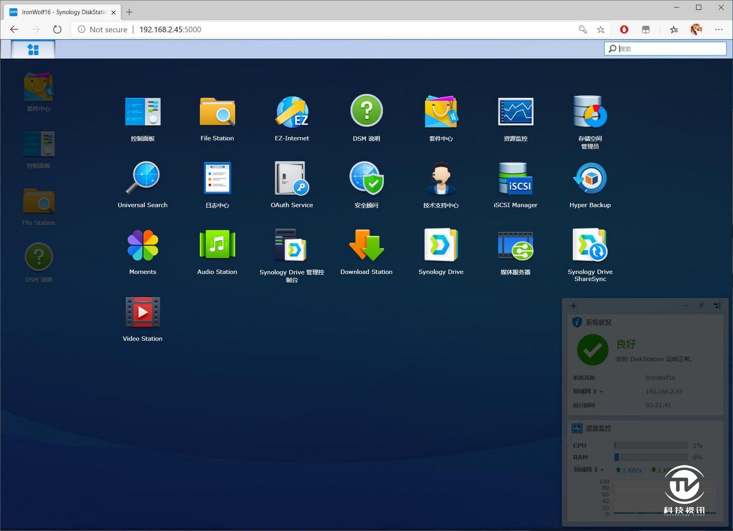Open browser settings and more menu
This screenshot has width=733, height=531.
[x=719, y=29]
